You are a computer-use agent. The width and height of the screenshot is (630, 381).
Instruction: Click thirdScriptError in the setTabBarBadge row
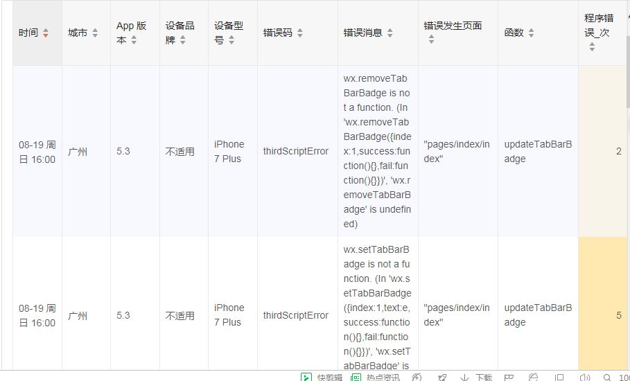[x=296, y=315]
